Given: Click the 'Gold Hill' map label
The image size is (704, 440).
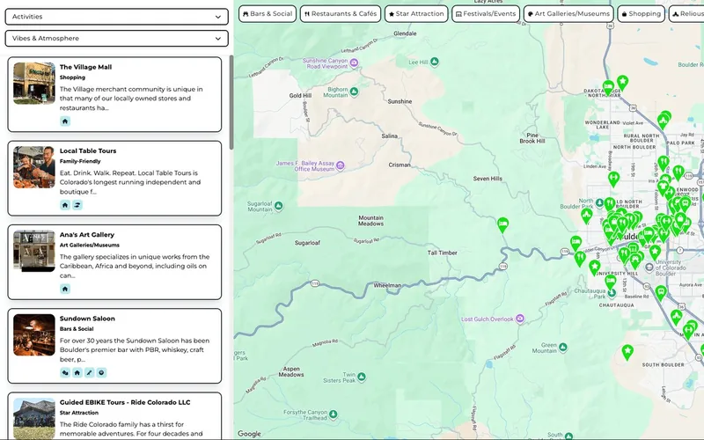Looking at the screenshot, I should click(300, 96).
